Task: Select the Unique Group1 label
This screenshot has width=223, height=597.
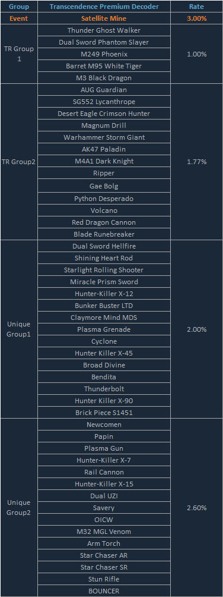Action: click(19, 329)
